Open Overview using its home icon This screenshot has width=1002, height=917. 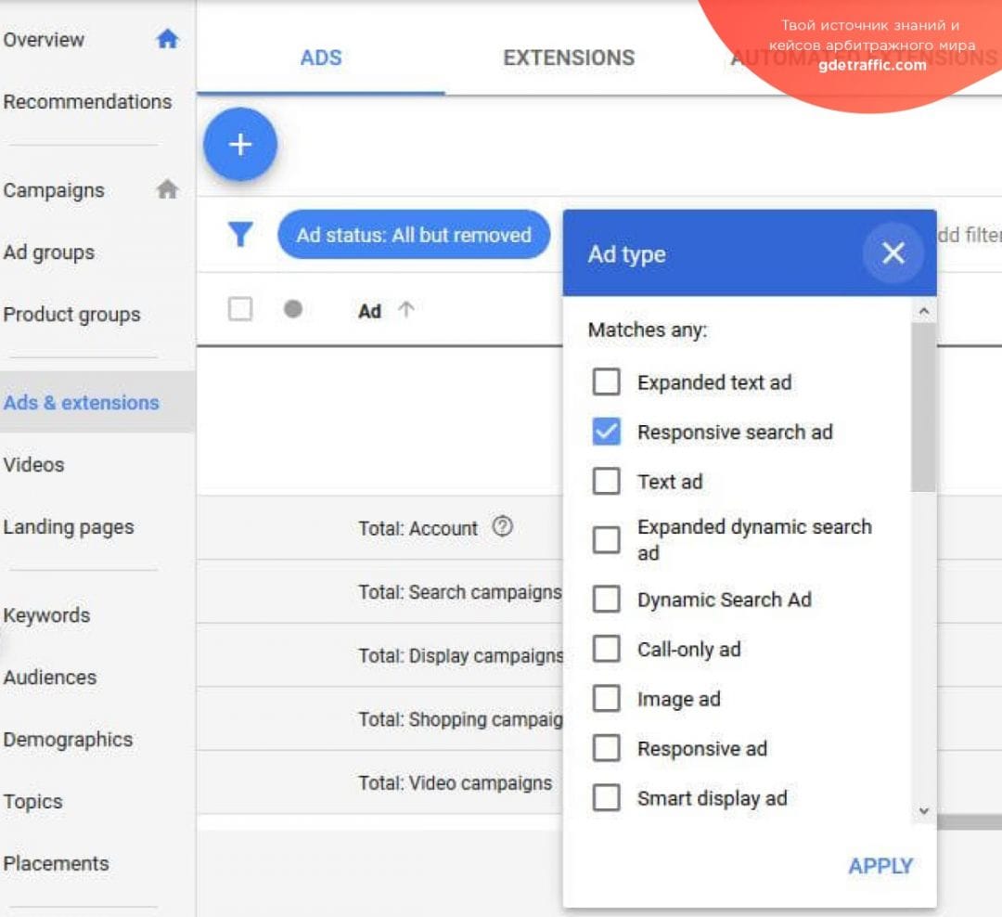click(168, 39)
